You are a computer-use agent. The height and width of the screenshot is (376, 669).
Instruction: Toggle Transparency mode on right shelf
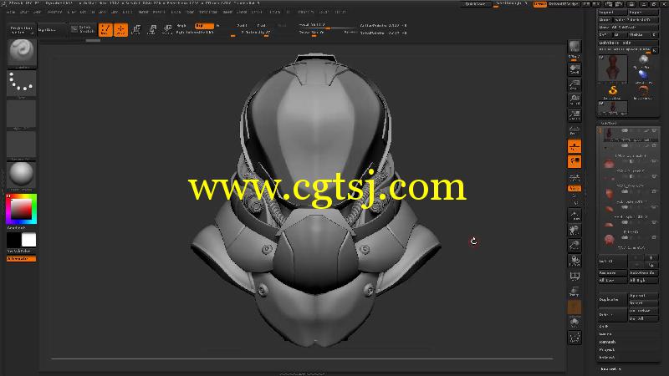point(575,292)
